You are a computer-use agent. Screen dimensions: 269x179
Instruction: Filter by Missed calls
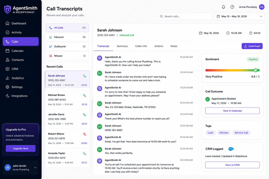coord(67,56)
